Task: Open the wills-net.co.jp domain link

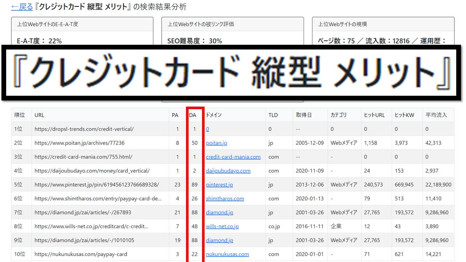Action: click(x=222, y=226)
